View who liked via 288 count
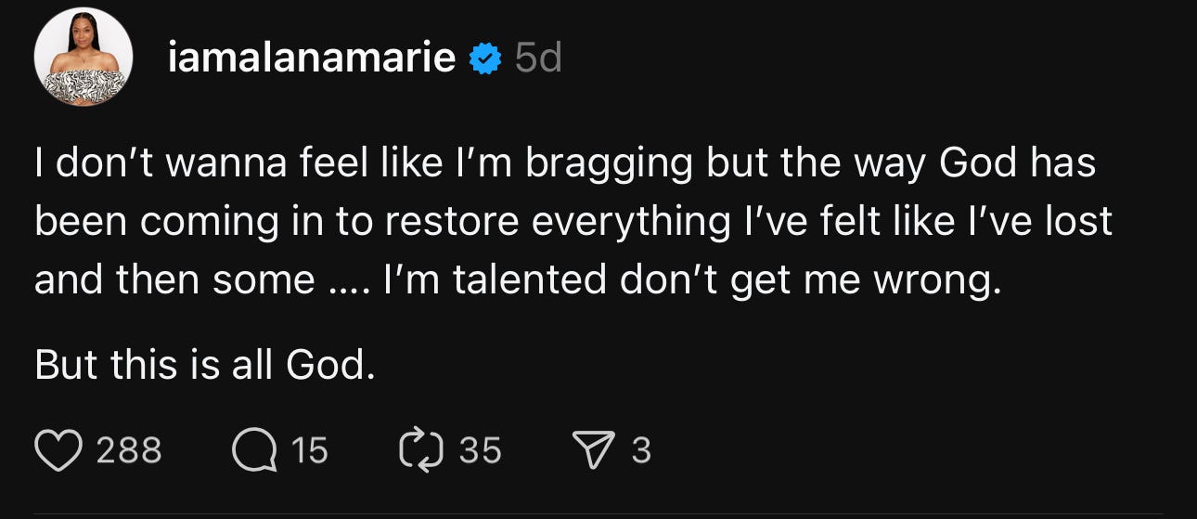The height and width of the screenshot is (519, 1197). pyautogui.click(x=129, y=451)
